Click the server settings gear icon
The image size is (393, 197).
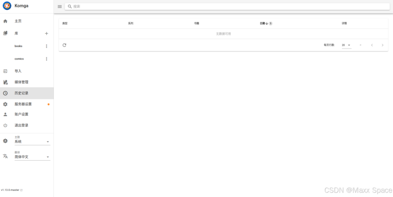point(5,104)
